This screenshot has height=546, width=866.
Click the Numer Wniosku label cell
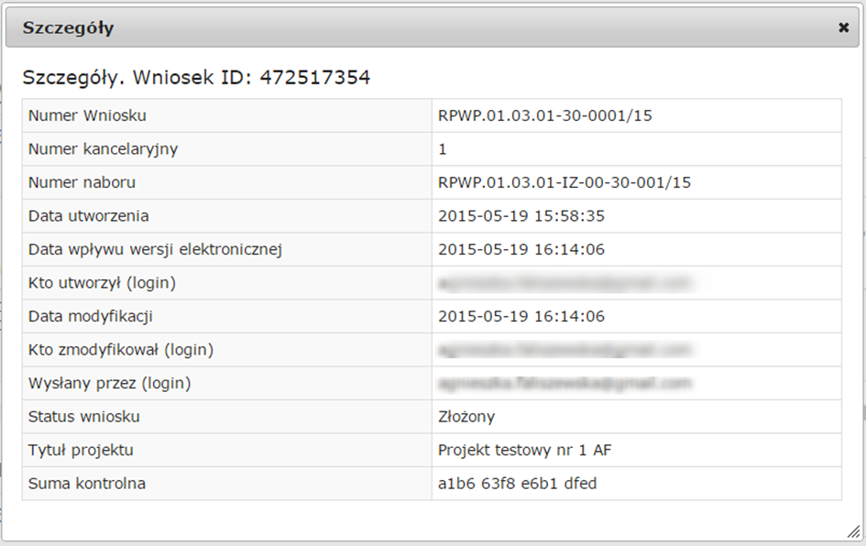227,115
